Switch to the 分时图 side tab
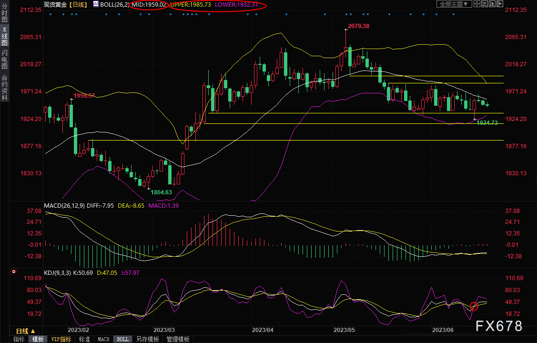The image size is (537, 343). 4,13
